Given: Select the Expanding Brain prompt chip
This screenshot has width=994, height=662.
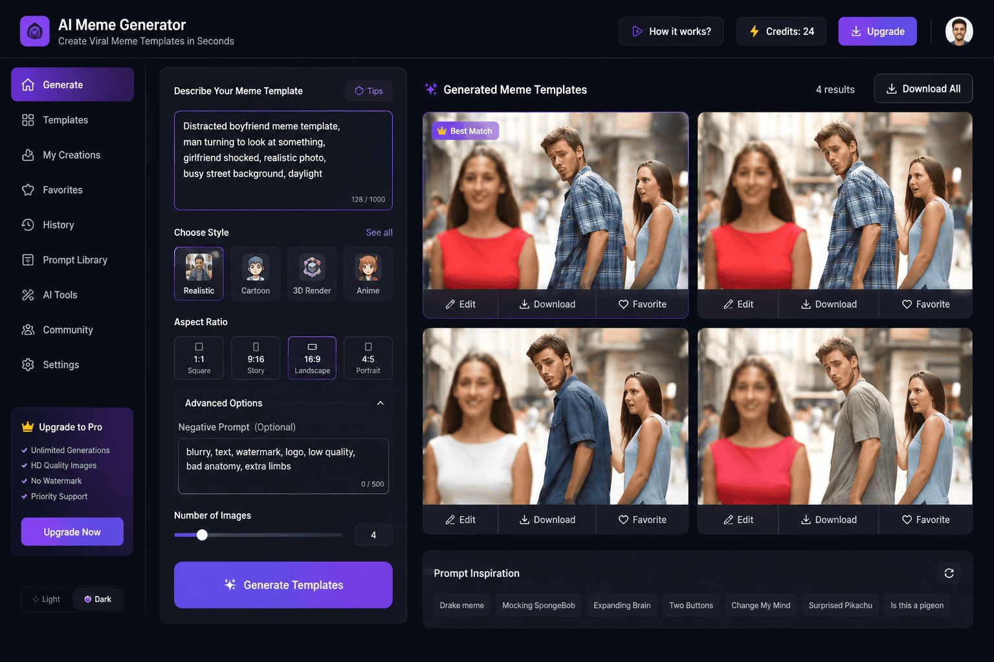Looking at the screenshot, I should coord(622,606).
